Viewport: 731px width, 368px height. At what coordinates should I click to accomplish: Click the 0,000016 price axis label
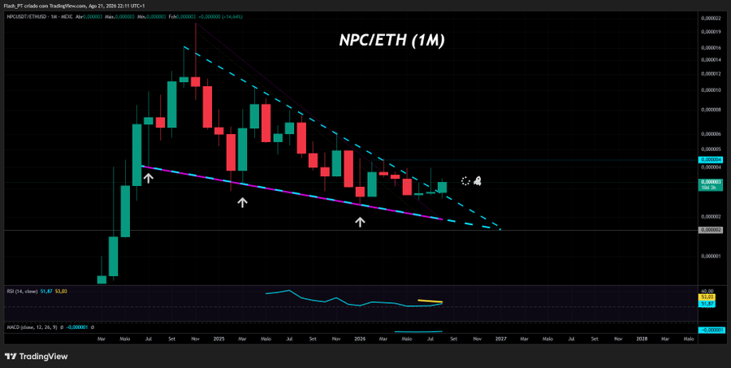(x=711, y=48)
